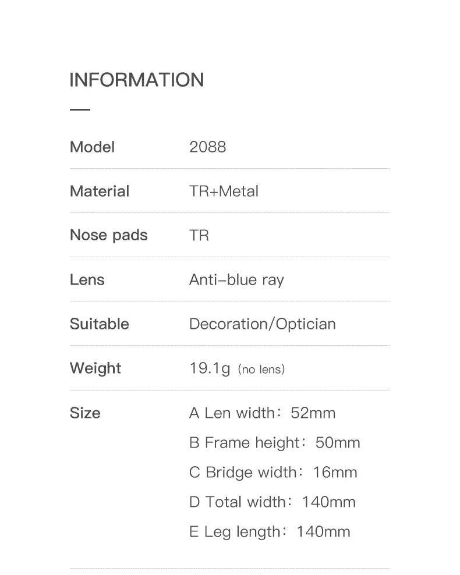Select the TR value beside Nose pads
Image resolution: width=460 pixels, height=575 pixels.
tap(199, 235)
